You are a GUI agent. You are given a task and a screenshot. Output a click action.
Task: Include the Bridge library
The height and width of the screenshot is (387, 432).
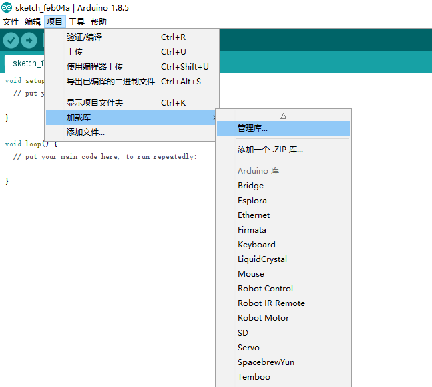click(x=283, y=186)
